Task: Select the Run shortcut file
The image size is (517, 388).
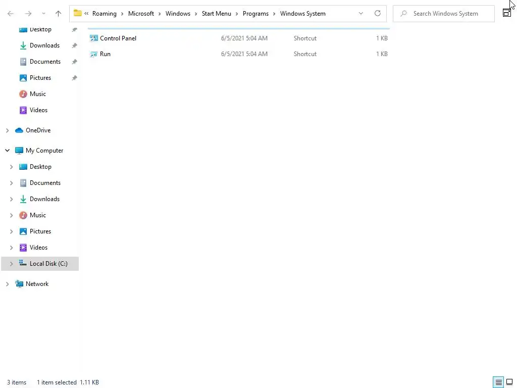Action: (x=239, y=54)
